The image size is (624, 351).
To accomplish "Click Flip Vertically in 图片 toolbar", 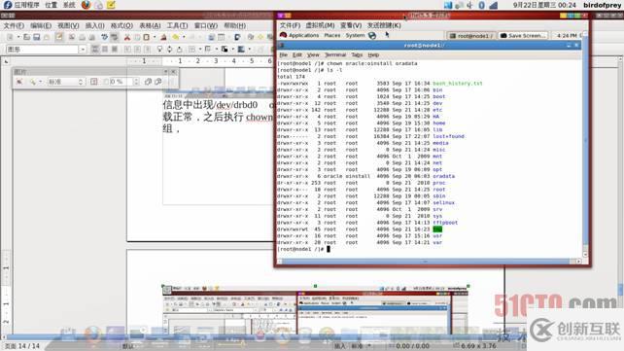I will (x=158, y=82).
